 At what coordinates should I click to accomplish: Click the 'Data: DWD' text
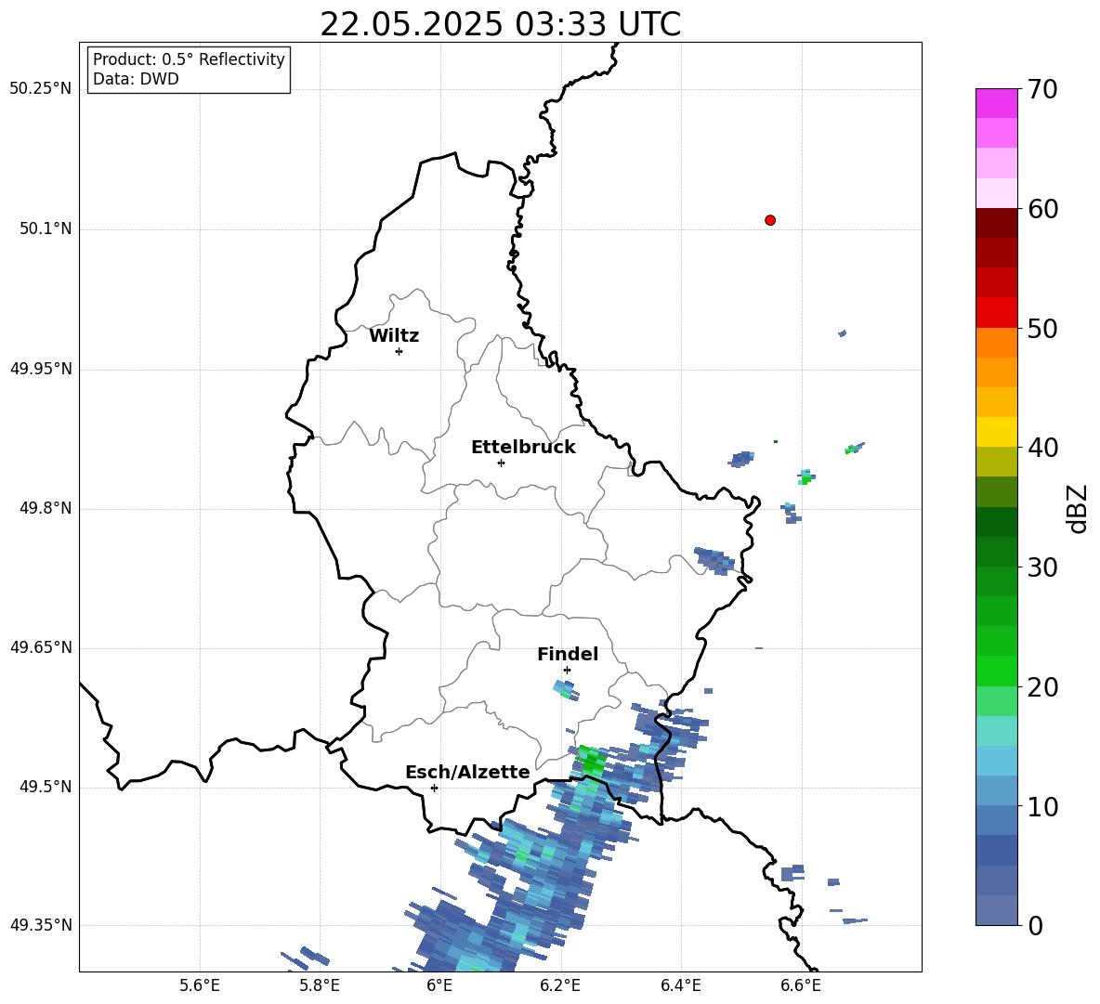coord(136,79)
